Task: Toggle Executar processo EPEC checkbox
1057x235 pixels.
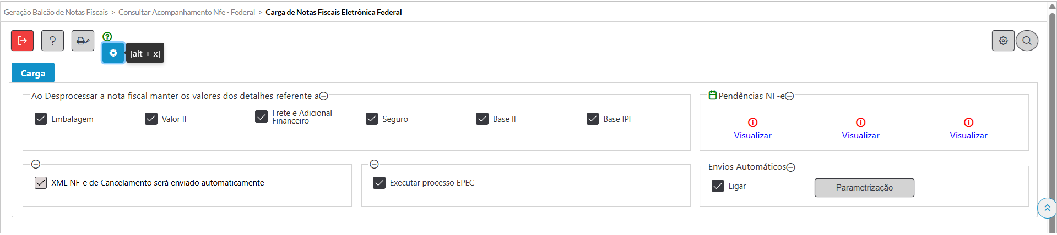Action: pyautogui.click(x=379, y=183)
